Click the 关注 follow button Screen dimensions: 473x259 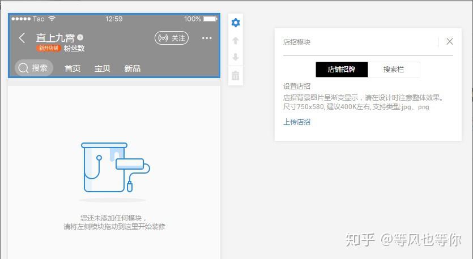[x=171, y=38]
